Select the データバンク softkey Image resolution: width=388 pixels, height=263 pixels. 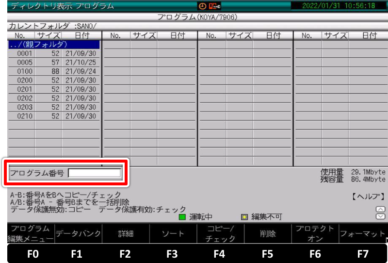coord(78,233)
